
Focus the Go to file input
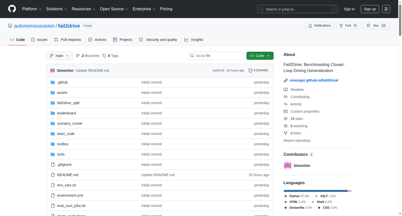pyautogui.click(x=216, y=56)
